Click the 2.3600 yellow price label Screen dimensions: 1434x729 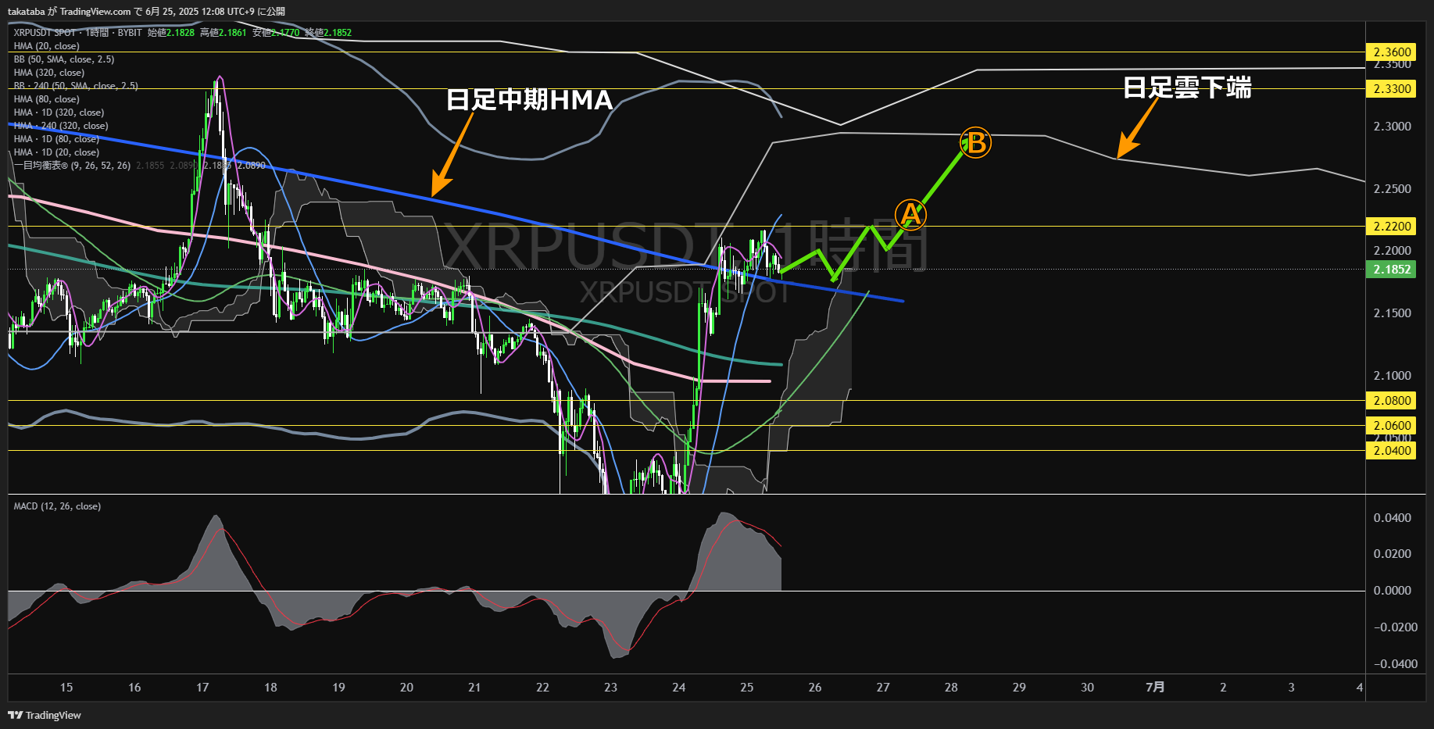[1391, 52]
